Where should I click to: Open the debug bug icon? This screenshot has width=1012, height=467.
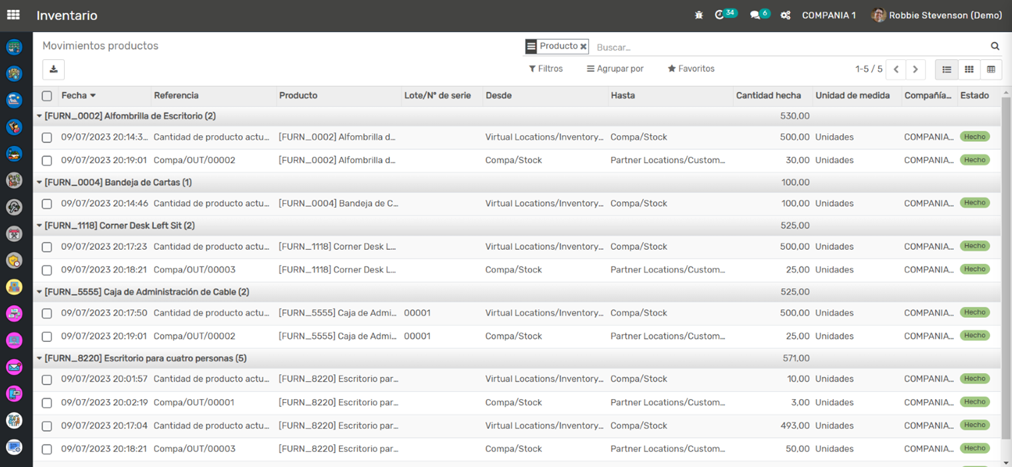tap(699, 15)
